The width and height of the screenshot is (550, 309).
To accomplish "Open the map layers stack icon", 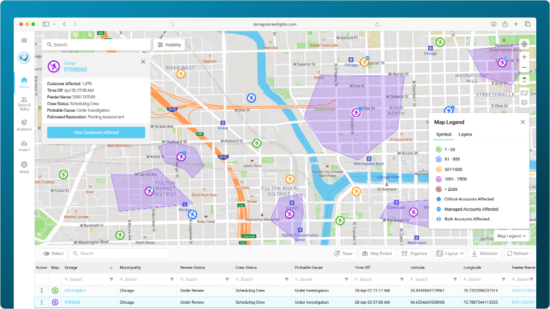I will (524, 102).
